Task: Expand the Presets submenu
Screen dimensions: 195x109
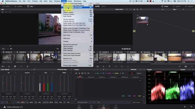Action: 77,41
